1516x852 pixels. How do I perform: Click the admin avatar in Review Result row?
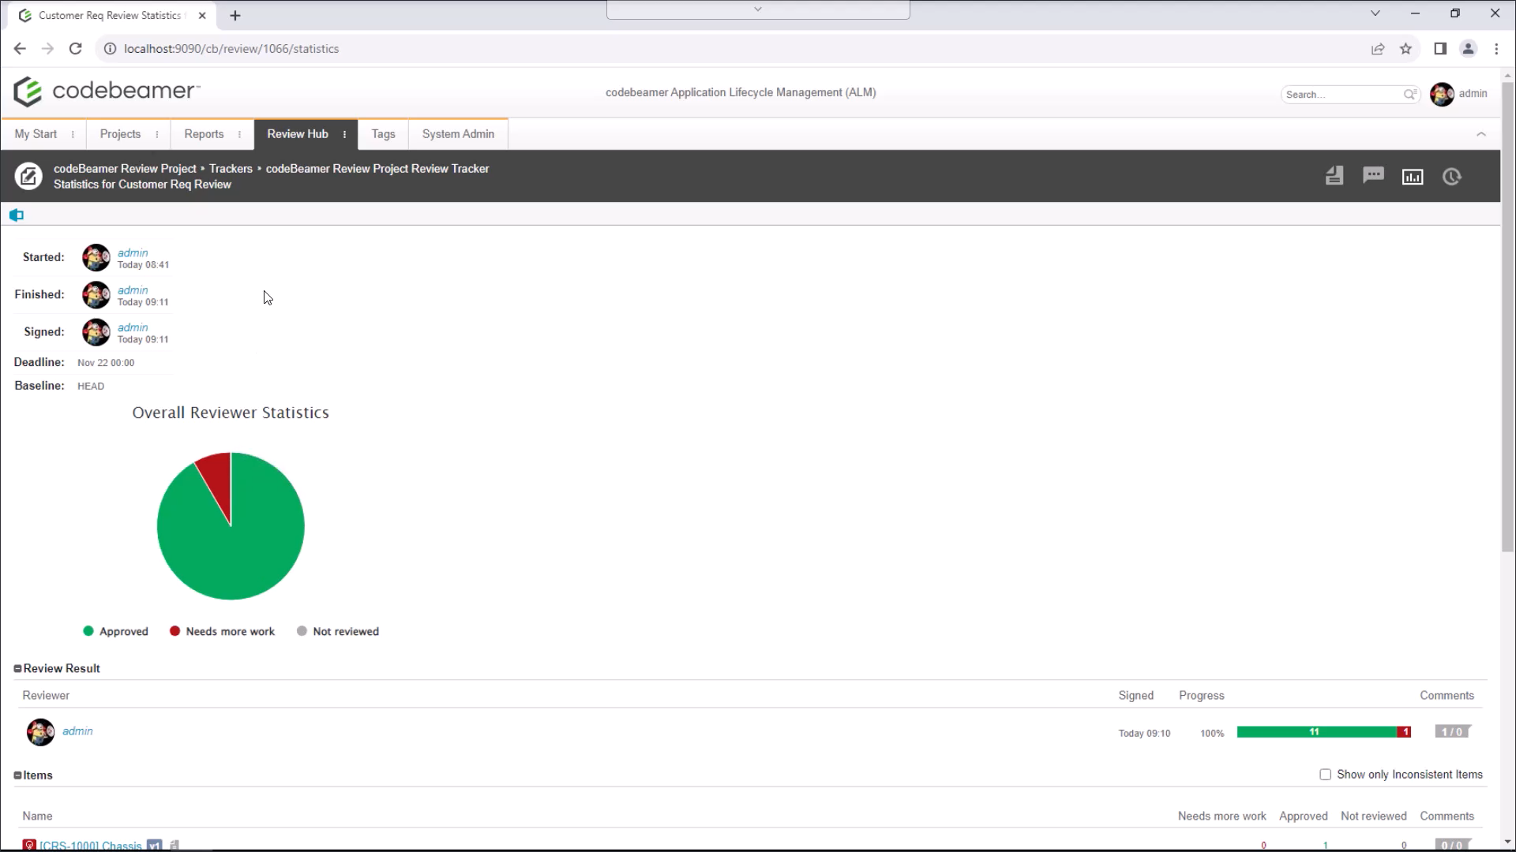(x=40, y=732)
